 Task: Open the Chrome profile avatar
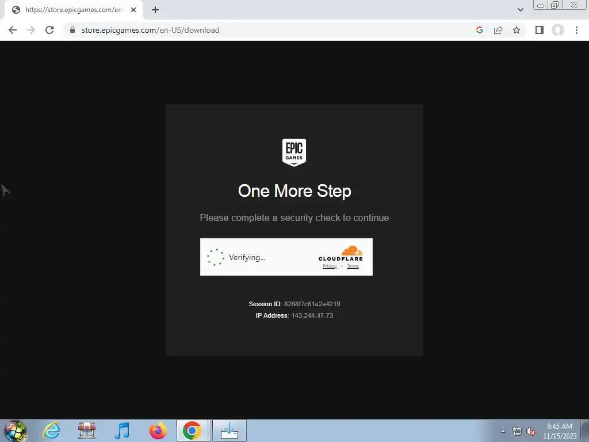click(558, 30)
